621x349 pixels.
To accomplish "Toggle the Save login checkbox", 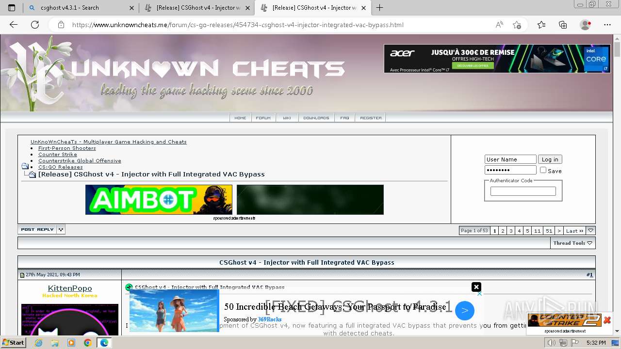I will tap(543, 170).
